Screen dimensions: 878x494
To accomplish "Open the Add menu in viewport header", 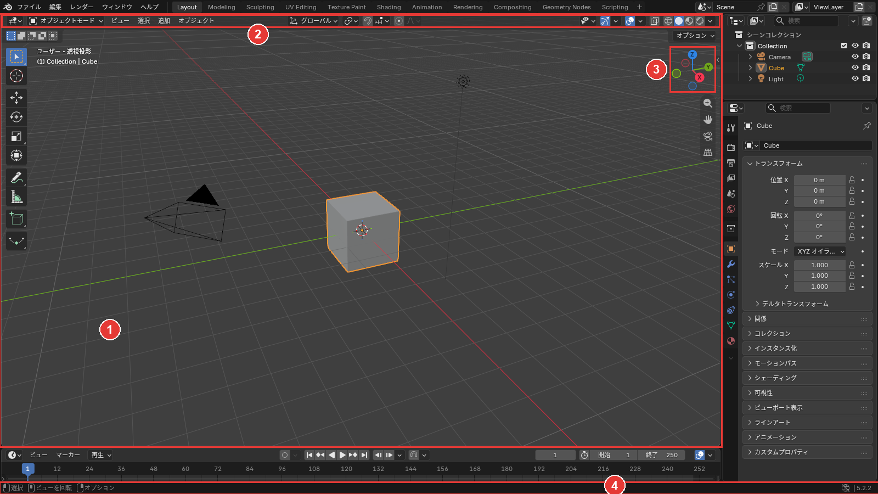I will (164, 21).
